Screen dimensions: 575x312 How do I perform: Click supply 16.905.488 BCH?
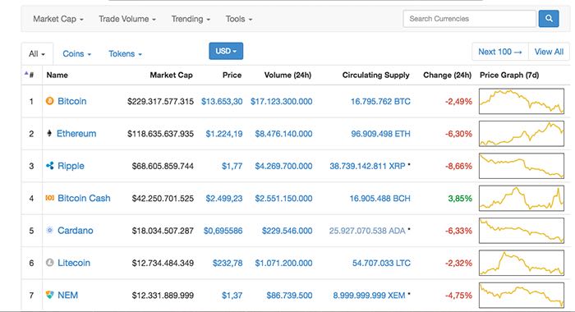click(x=379, y=199)
